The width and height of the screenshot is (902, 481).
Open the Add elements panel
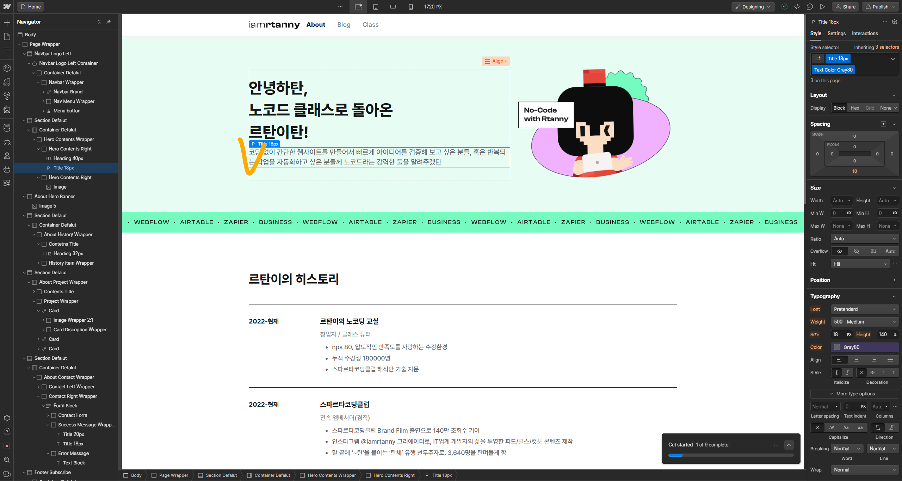coord(7,23)
